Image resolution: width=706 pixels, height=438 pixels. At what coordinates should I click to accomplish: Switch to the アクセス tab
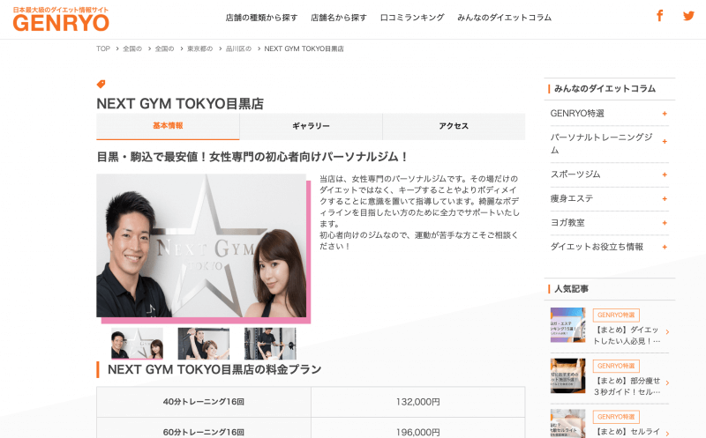(x=454, y=126)
